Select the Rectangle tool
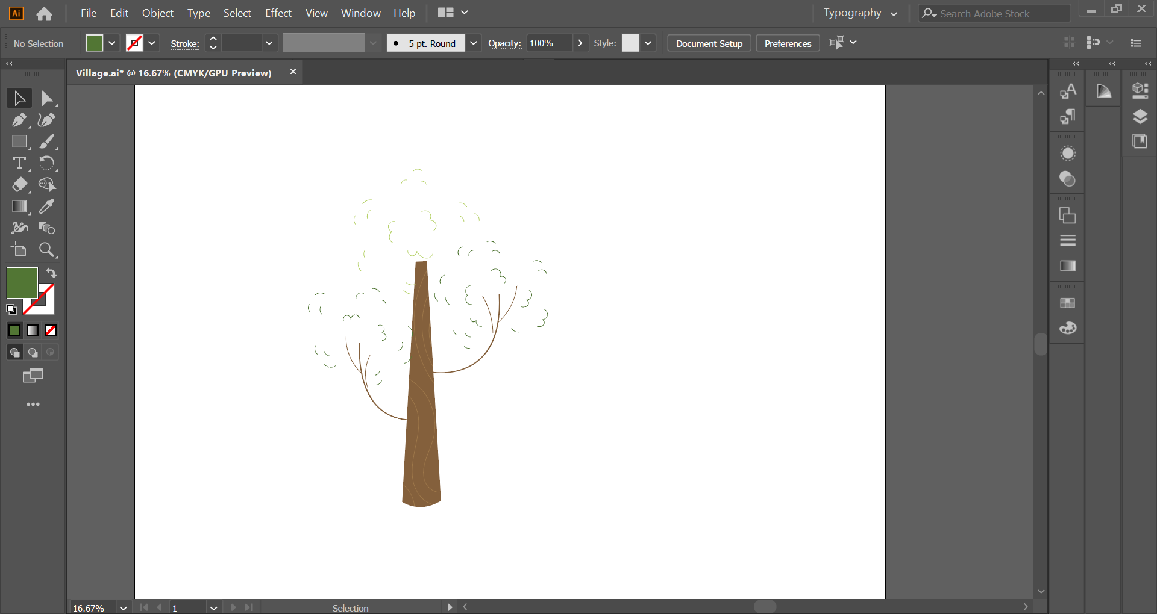Image resolution: width=1157 pixels, height=614 pixels. pos(19,141)
